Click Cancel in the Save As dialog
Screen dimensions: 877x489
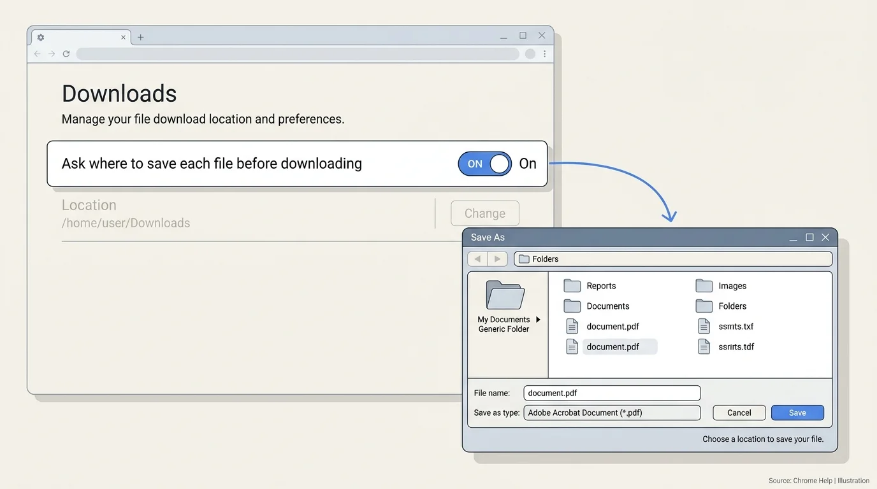click(x=739, y=413)
